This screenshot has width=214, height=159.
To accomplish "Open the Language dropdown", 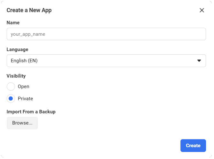I will tap(106, 61).
